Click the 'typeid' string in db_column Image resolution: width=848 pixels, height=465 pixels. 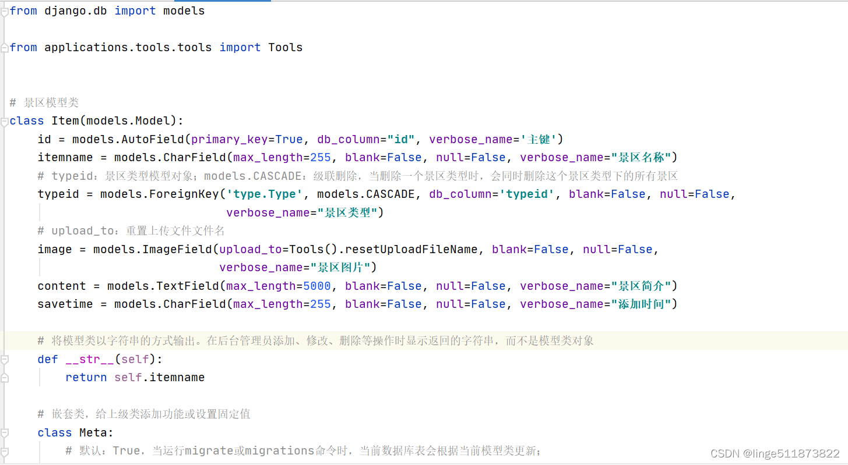pyautogui.click(x=527, y=194)
